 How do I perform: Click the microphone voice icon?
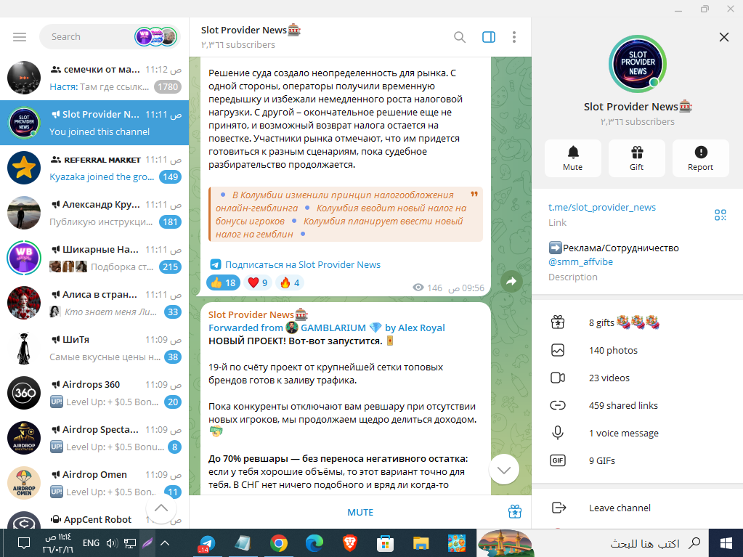pyautogui.click(x=558, y=432)
